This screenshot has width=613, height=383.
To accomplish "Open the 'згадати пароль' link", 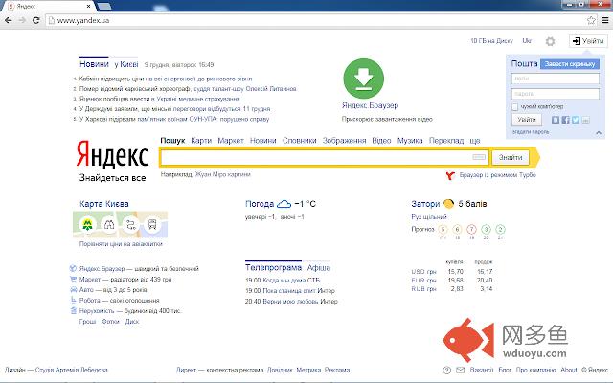I will pyautogui.click(x=531, y=132).
